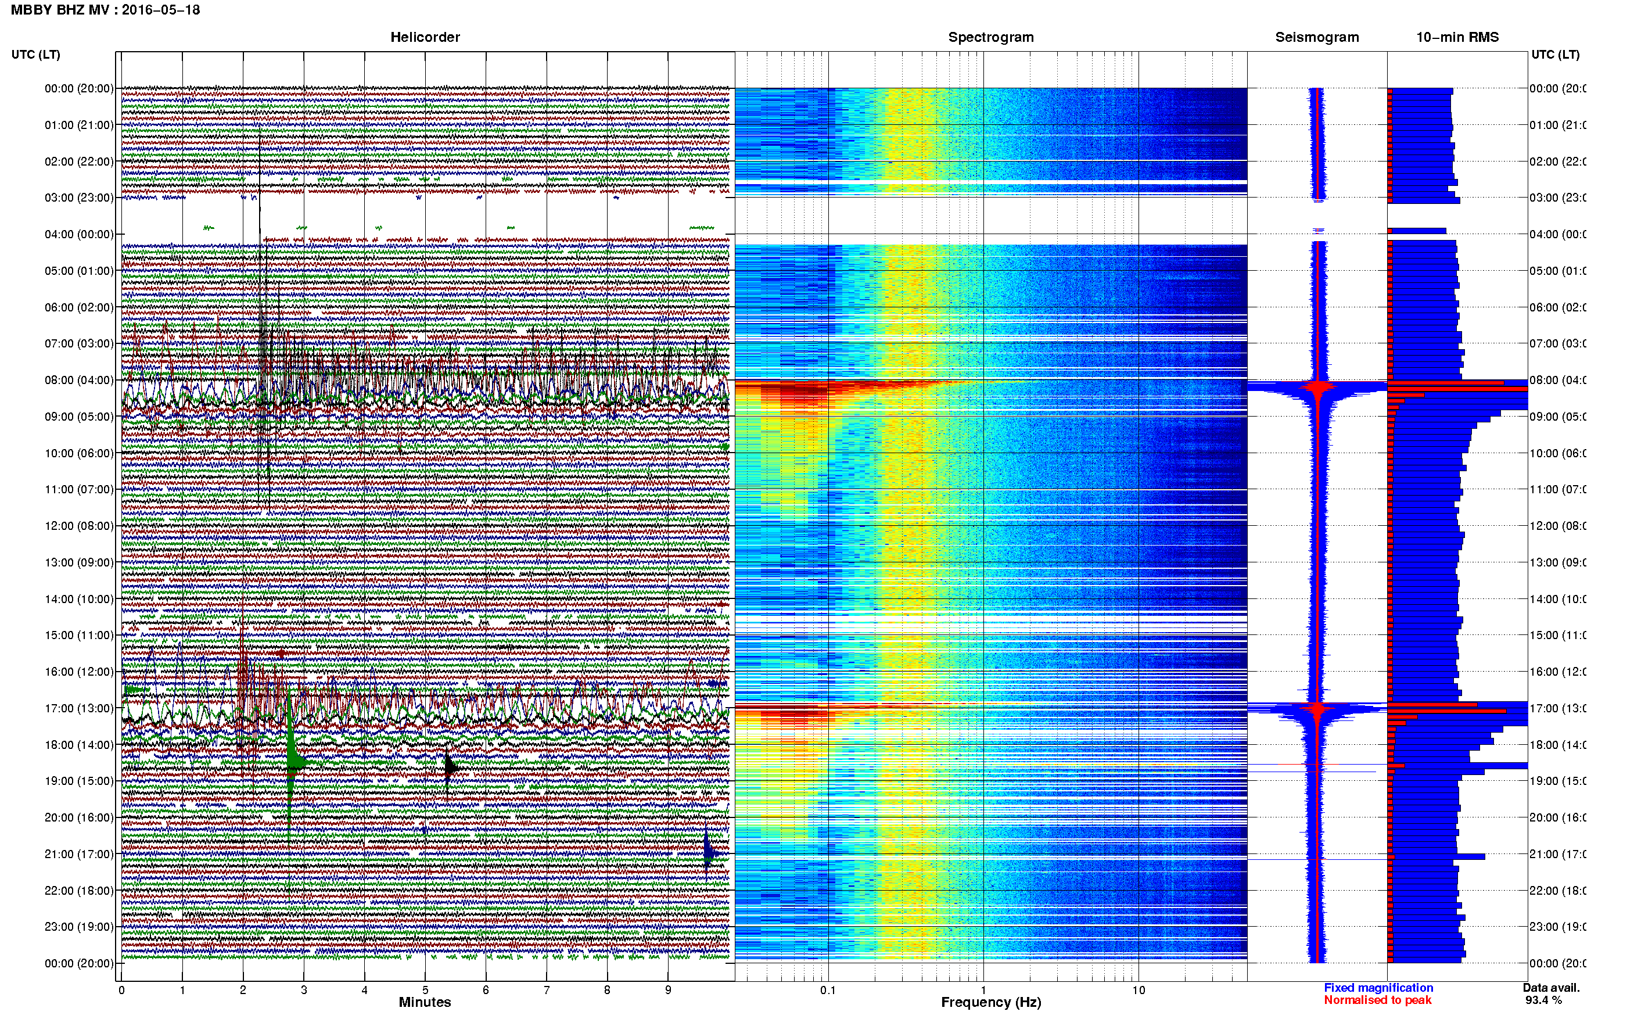Click the 15:00 (11:00) left time label

(79, 636)
